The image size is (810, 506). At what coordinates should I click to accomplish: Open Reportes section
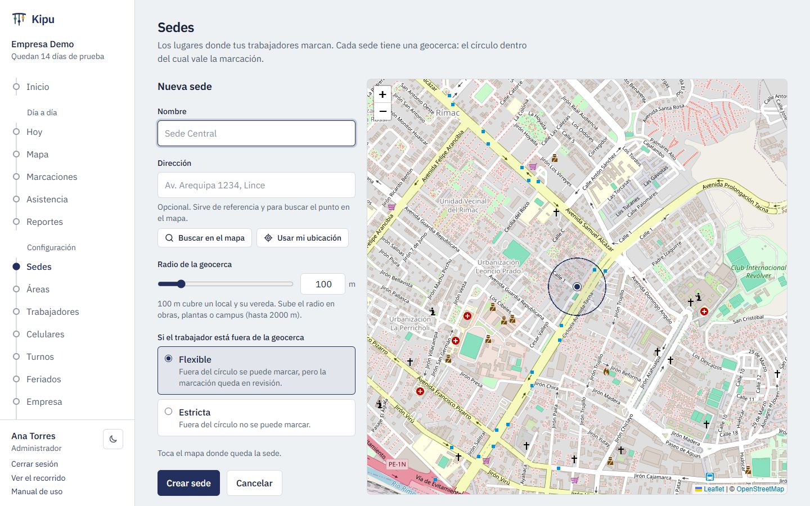[44, 222]
